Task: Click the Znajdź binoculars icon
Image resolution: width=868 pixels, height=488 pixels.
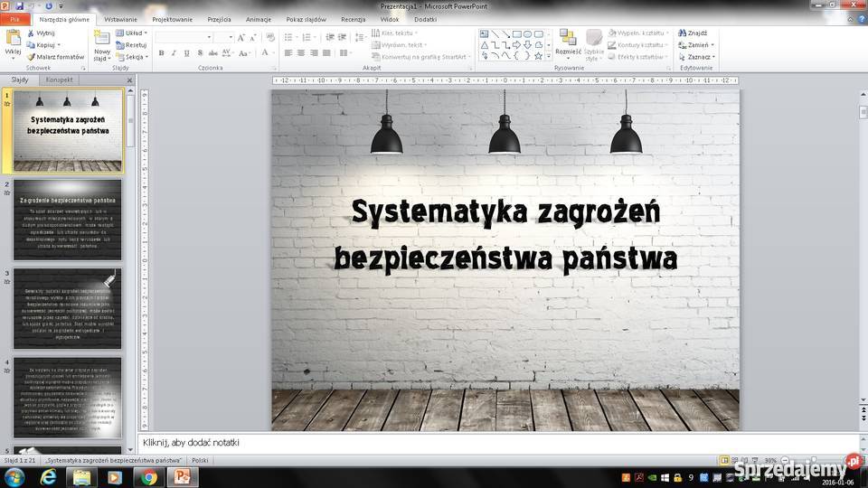Action: [x=682, y=33]
